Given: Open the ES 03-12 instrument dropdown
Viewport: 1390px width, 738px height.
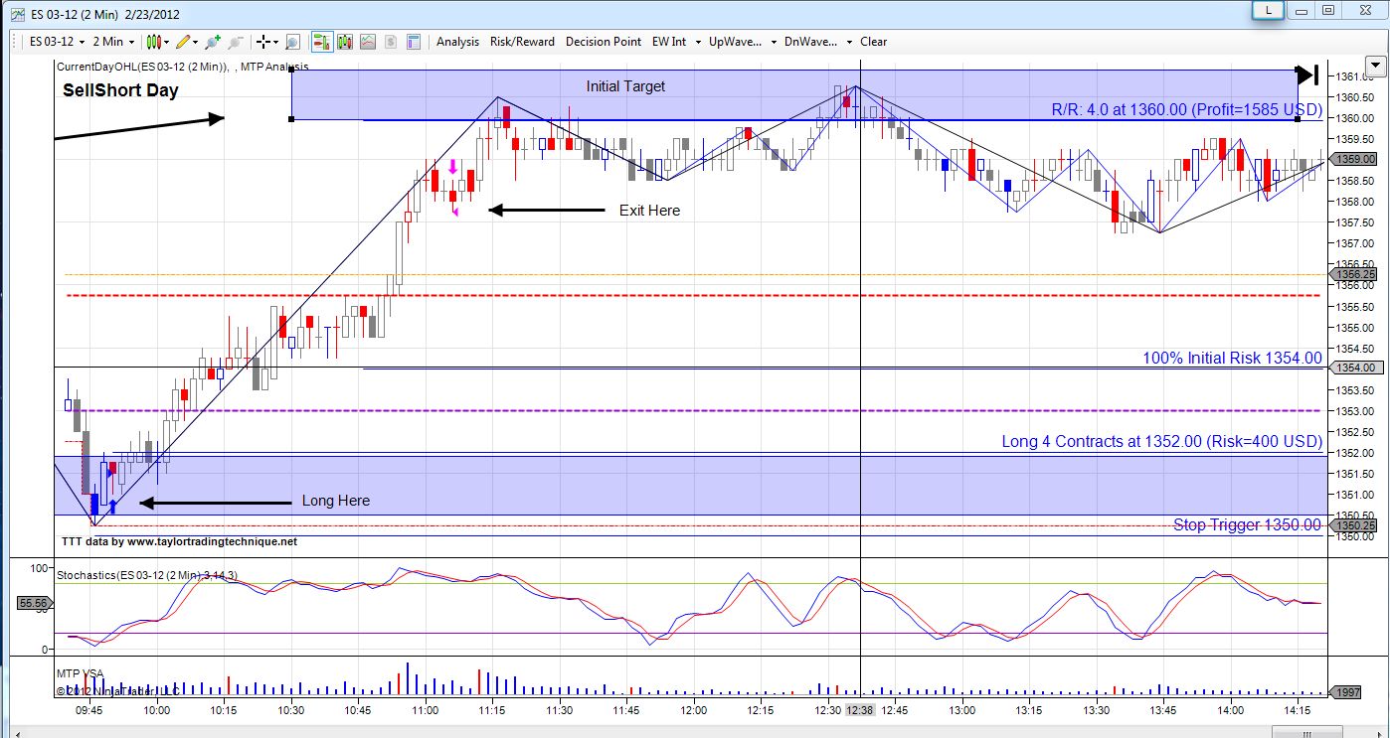Looking at the screenshot, I should (56, 42).
